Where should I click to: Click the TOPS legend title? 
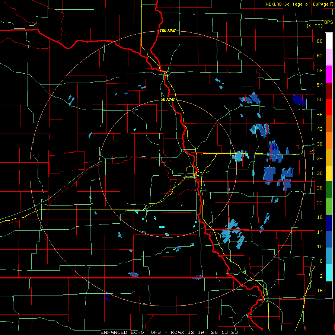click(327, 22)
